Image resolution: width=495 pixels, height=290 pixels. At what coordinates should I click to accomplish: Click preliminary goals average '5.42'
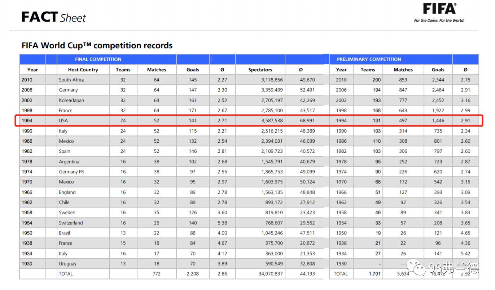click(x=465, y=254)
